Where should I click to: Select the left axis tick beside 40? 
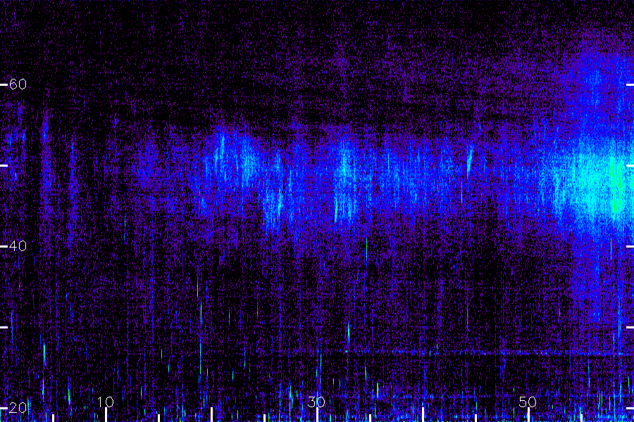[x=4, y=246]
